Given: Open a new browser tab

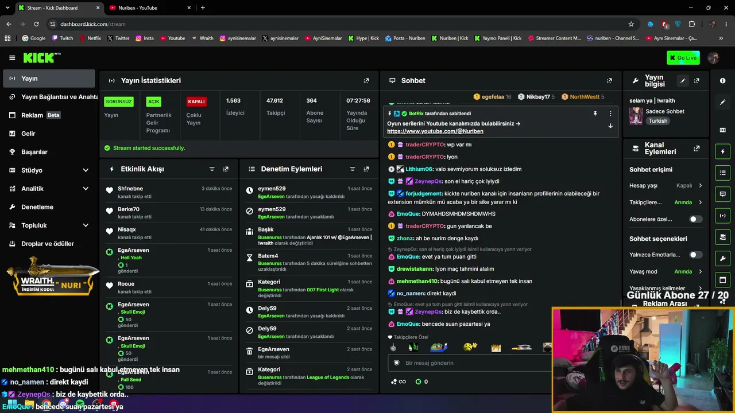Looking at the screenshot, I should (203, 8).
